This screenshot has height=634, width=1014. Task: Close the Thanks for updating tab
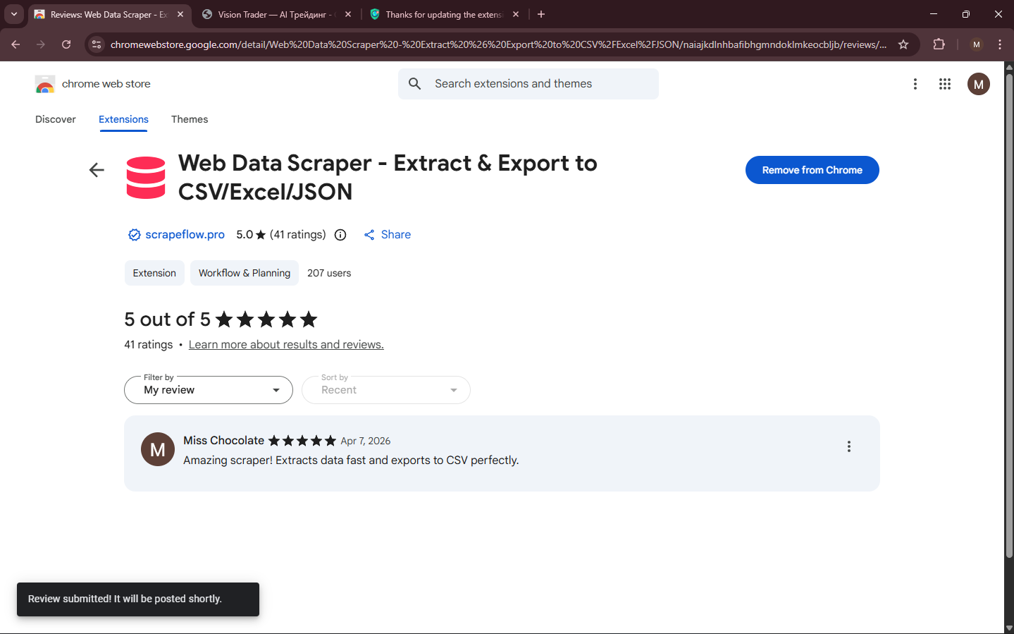click(x=516, y=14)
